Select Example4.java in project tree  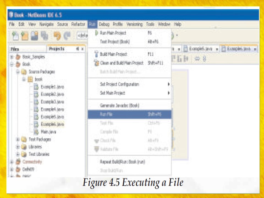[x=52, y=109]
